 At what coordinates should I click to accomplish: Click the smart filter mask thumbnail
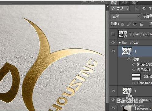pos(136,77)
